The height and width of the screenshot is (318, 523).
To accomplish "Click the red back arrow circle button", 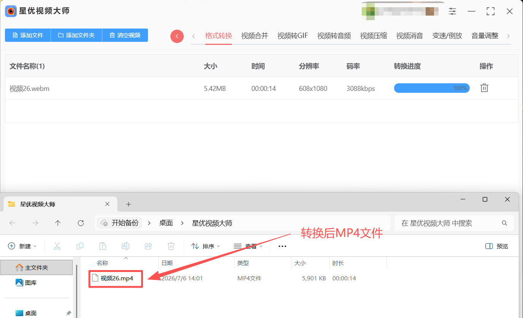I will pyautogui.click(x=177, y=36).
